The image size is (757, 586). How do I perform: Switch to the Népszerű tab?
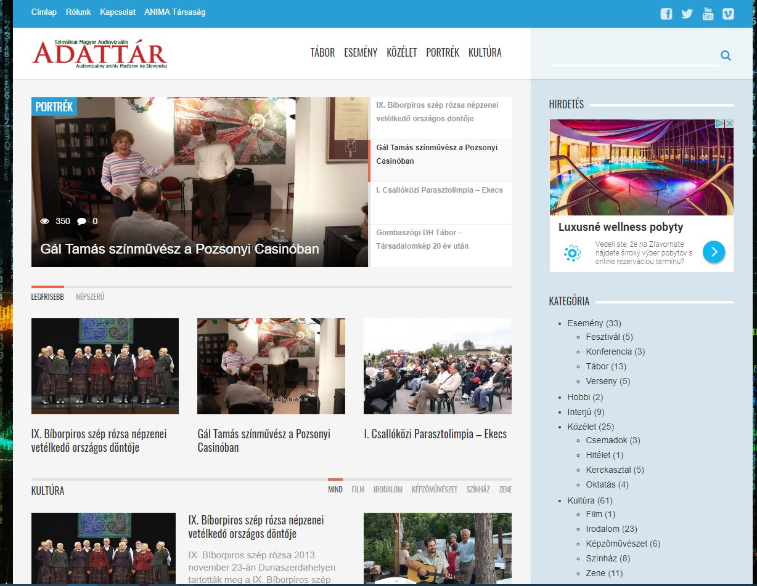(90, 297)
